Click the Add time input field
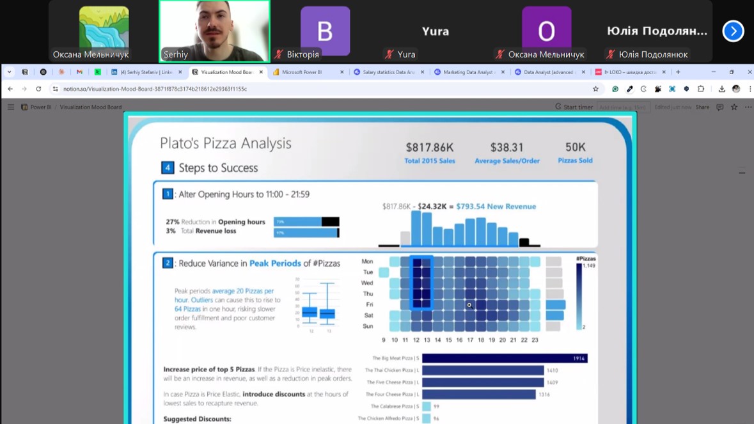754x424 pixels. click(622, 107)
